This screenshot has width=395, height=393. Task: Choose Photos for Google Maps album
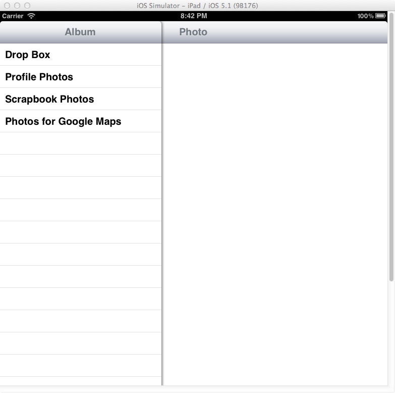point(63,121)
